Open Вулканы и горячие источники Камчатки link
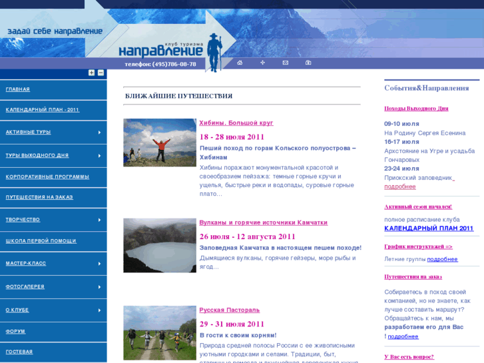This screenshot has height=363, width=484. (263, 222)
